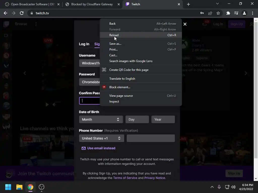Image resolution: width=258 pixels, height=193 pixels.
Task: Select Inspect in the context menu
Action: [141, 102]
